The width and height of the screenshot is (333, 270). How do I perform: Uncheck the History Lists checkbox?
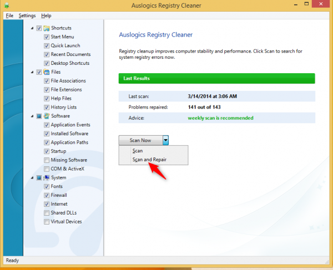pyautogui.click(x=47, y=108)
